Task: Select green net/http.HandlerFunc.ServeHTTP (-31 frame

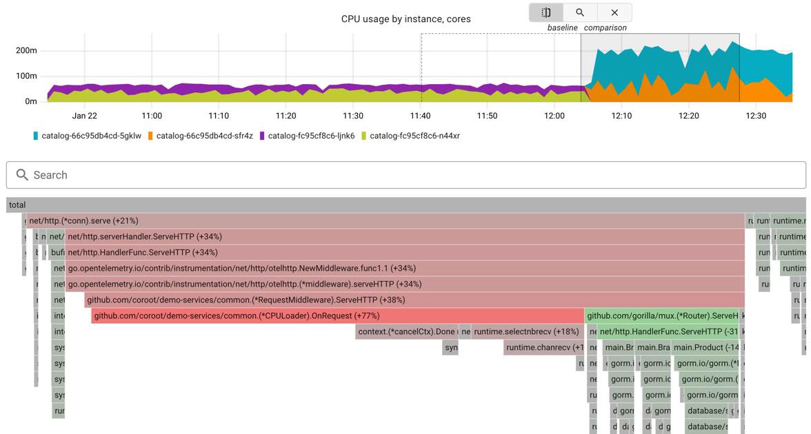Action: [x=668, y=332]
